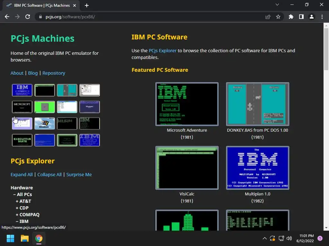329x246 pixels.
Task: Open the DONKEY.BAS screenshot
Action: [257, 104]
